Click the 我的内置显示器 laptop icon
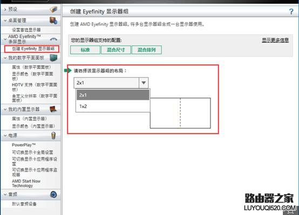Image resolution: width=299 pixels, height=215 pixels. [53, 109]
